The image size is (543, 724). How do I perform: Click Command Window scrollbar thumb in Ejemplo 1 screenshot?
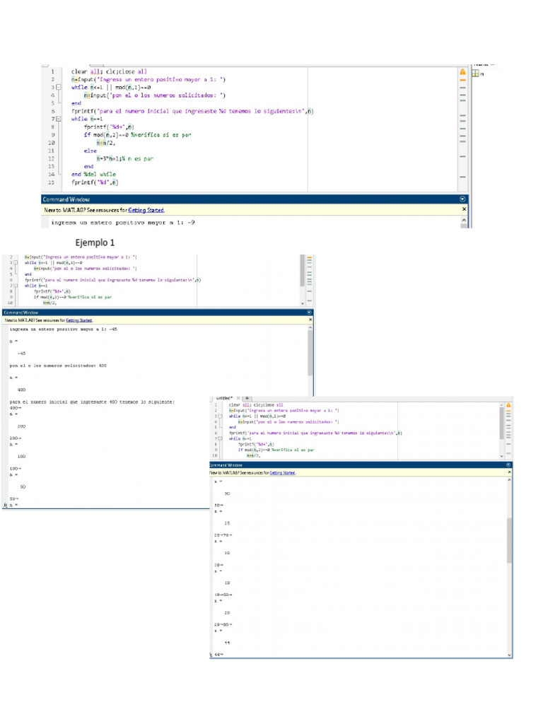tap(310, 354)
